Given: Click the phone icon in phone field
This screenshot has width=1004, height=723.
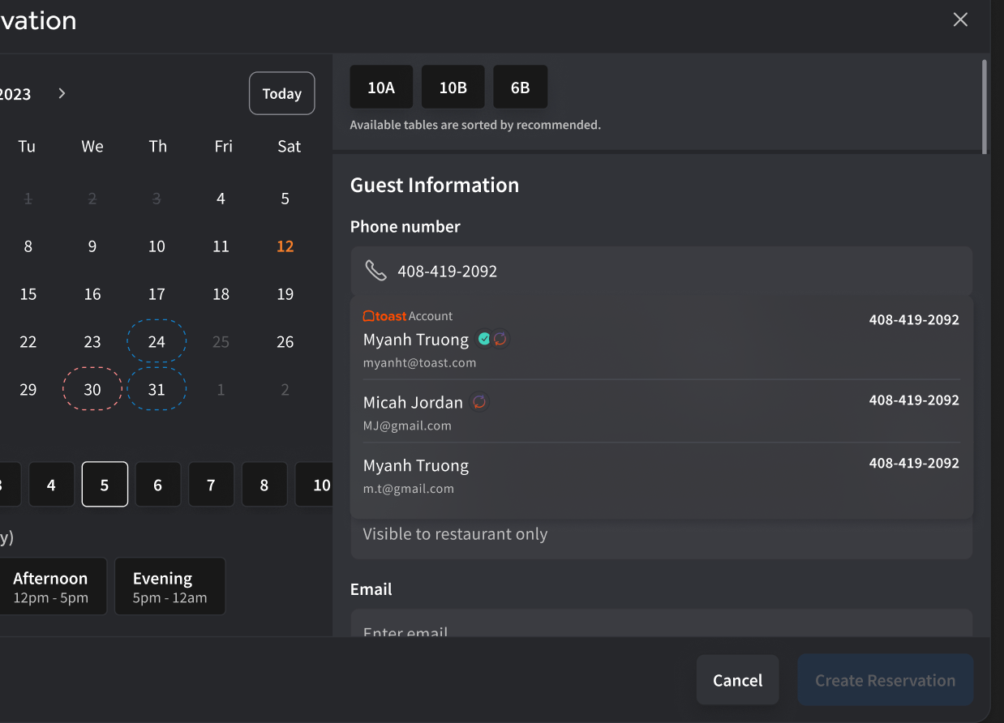Looking at the screenshot, I should 375,271.
